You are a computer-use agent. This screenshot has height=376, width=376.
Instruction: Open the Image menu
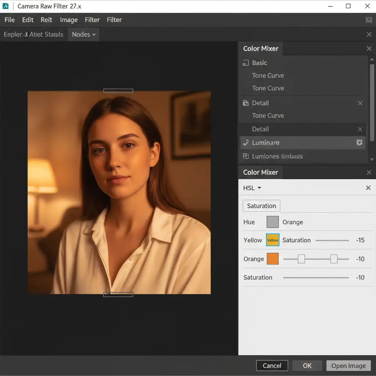69,20
